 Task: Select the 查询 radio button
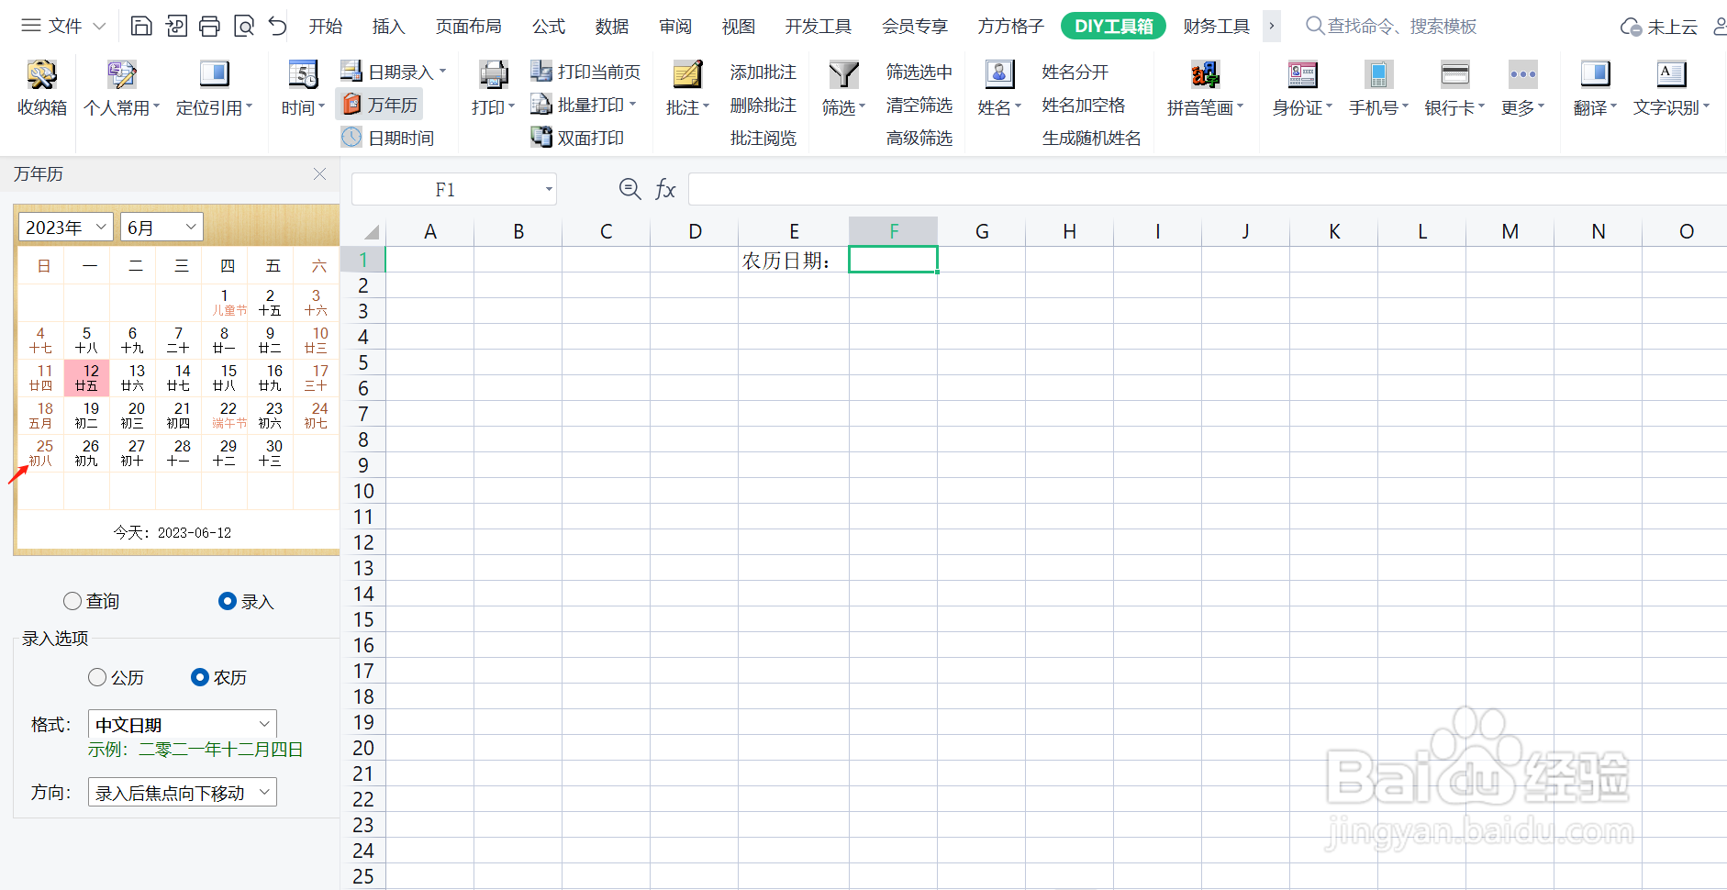[x=72, y=601]
